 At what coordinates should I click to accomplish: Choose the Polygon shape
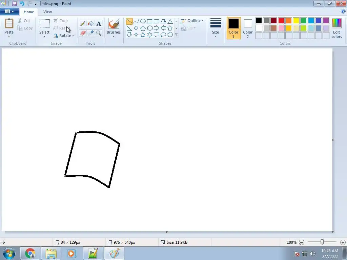coord(163,21)
